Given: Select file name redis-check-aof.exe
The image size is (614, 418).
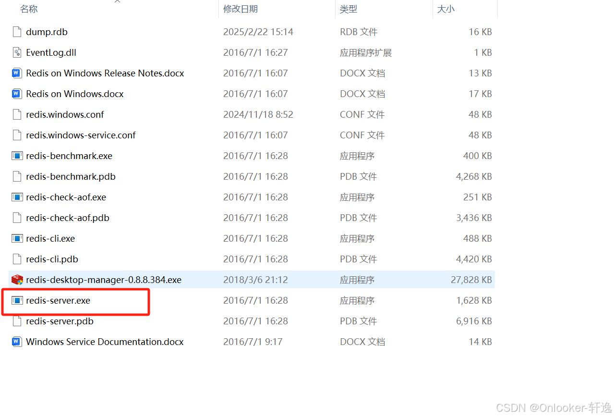Looking at the screenshot, I should coord(66,197).
